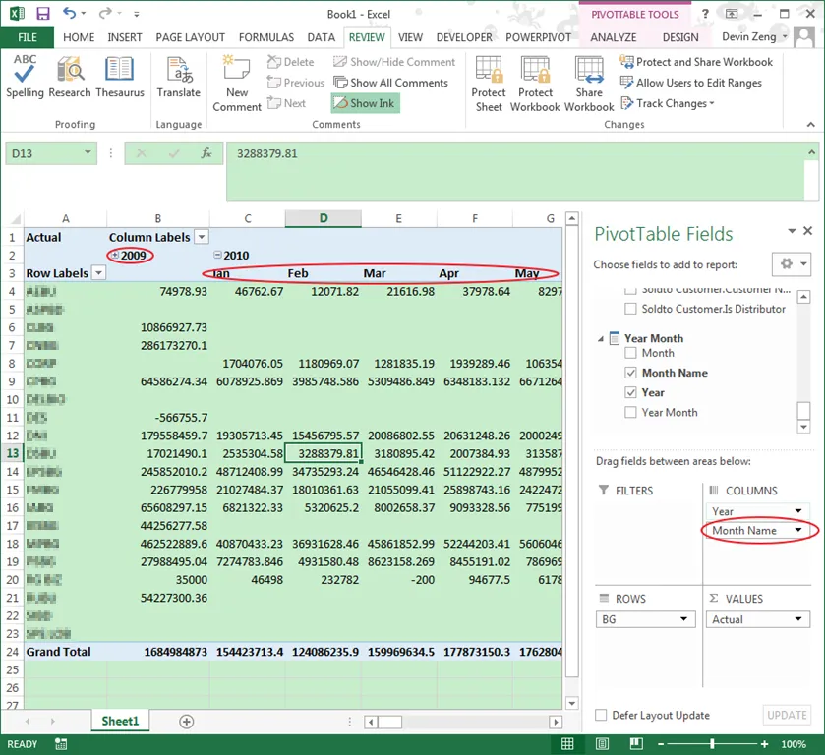This screenshot has height=755, width=825.
Task: Expand the 2009 year group
Action: pos(115,255)
